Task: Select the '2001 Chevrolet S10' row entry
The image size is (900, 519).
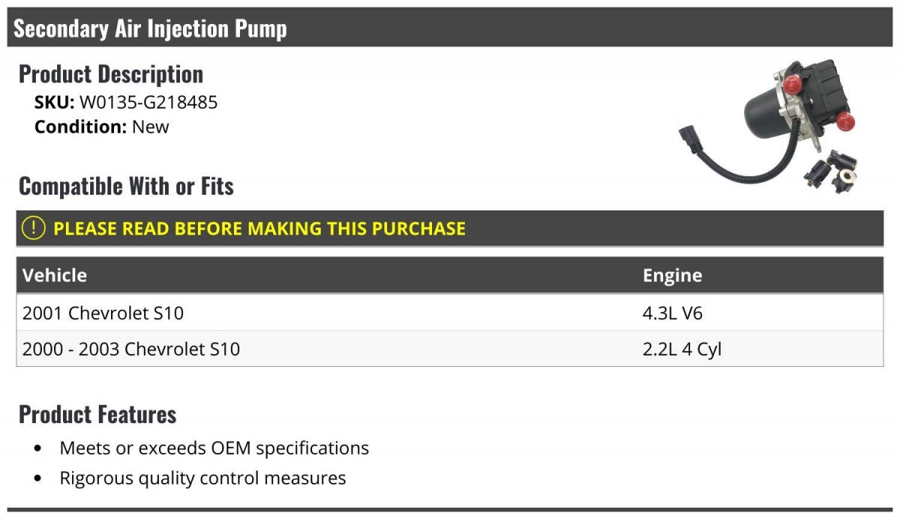Action: click(x=103, y=313)
